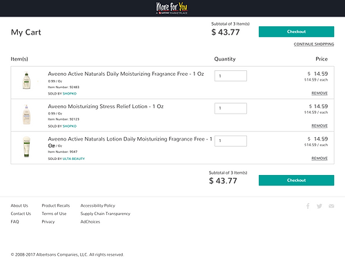Open the Product Recalls footer link
The height and width of the screenshot is (264, 345).
click(x=56, y=205)
